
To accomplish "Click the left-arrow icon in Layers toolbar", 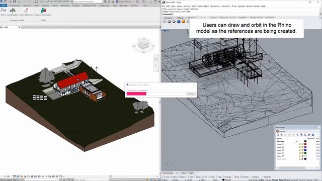I will coord(297,135).
